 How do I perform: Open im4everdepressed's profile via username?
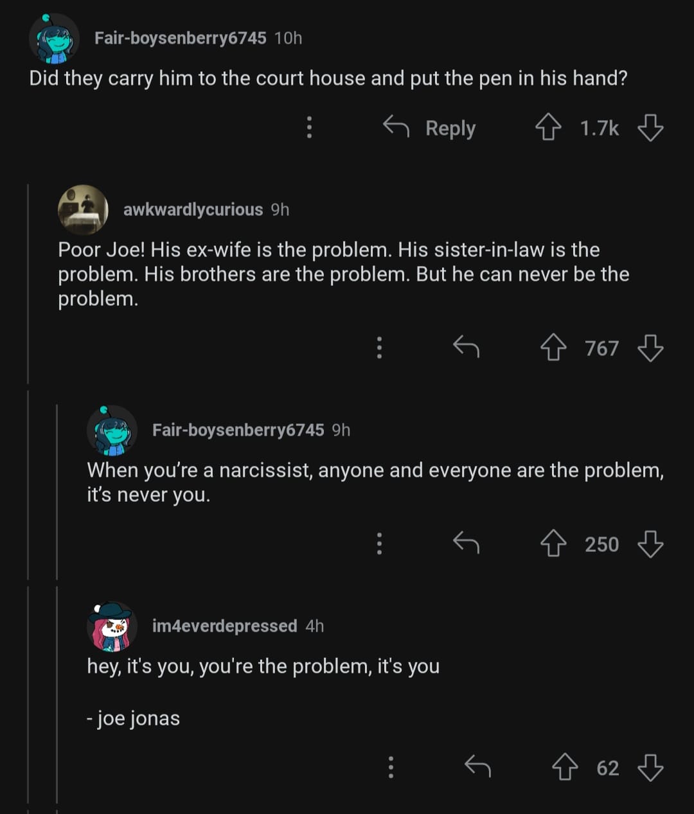point(224,626)
